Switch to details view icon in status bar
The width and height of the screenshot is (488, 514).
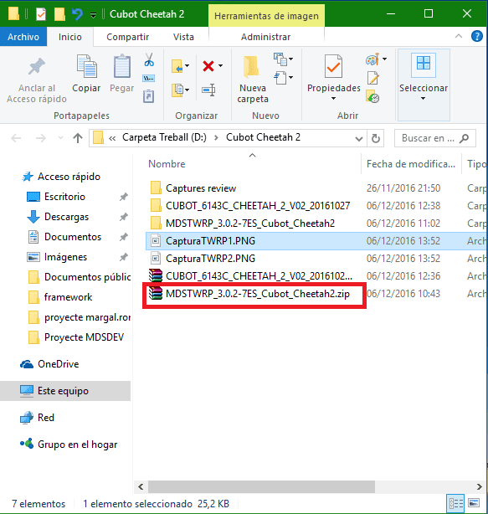[x=456, y=503]
